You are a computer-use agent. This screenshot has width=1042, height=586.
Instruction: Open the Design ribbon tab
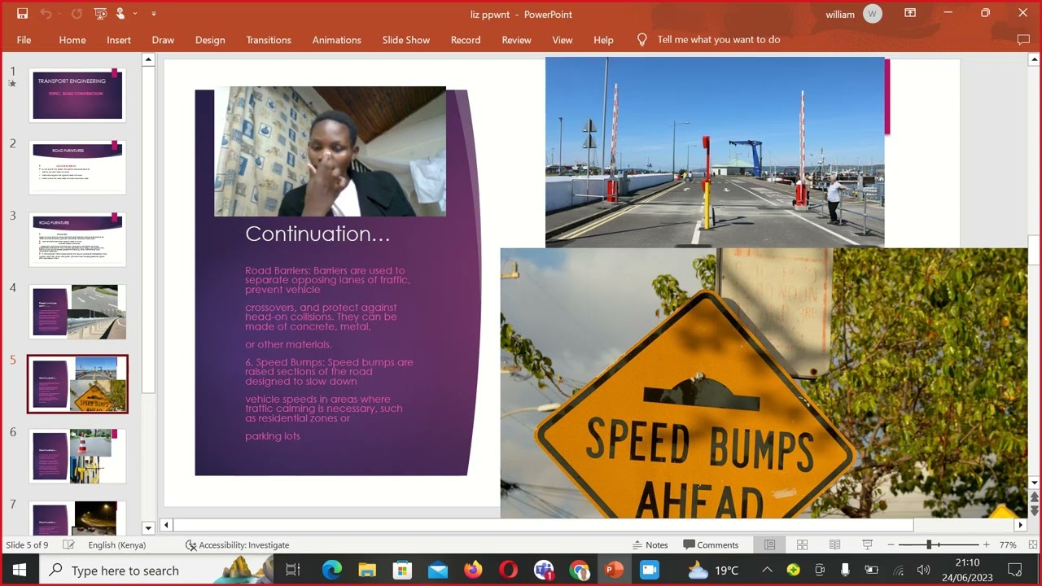[x=210, y=40]
